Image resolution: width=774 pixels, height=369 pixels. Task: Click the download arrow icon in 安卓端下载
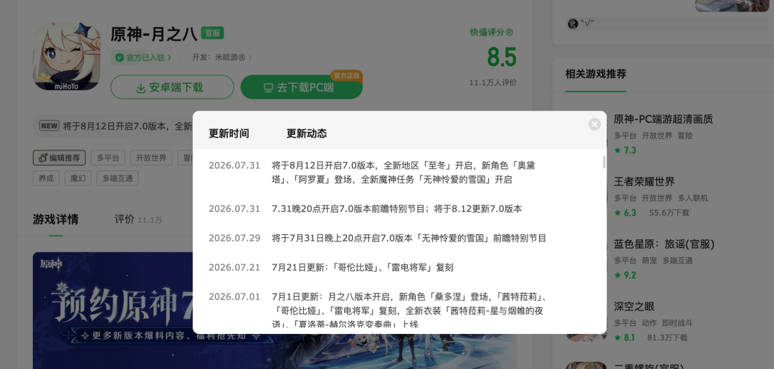tap(140, 88)
